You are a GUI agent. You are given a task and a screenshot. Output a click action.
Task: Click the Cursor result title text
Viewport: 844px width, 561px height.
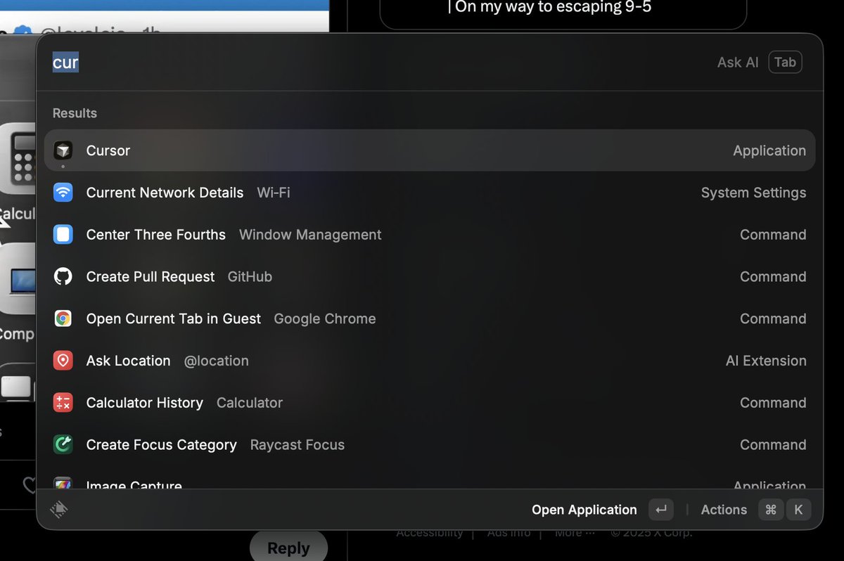pos(108,150)
